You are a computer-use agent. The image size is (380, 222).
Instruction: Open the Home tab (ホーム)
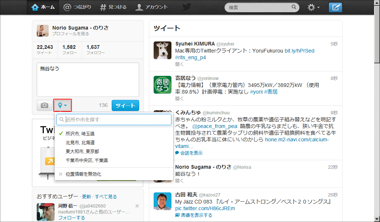(43, 7)
